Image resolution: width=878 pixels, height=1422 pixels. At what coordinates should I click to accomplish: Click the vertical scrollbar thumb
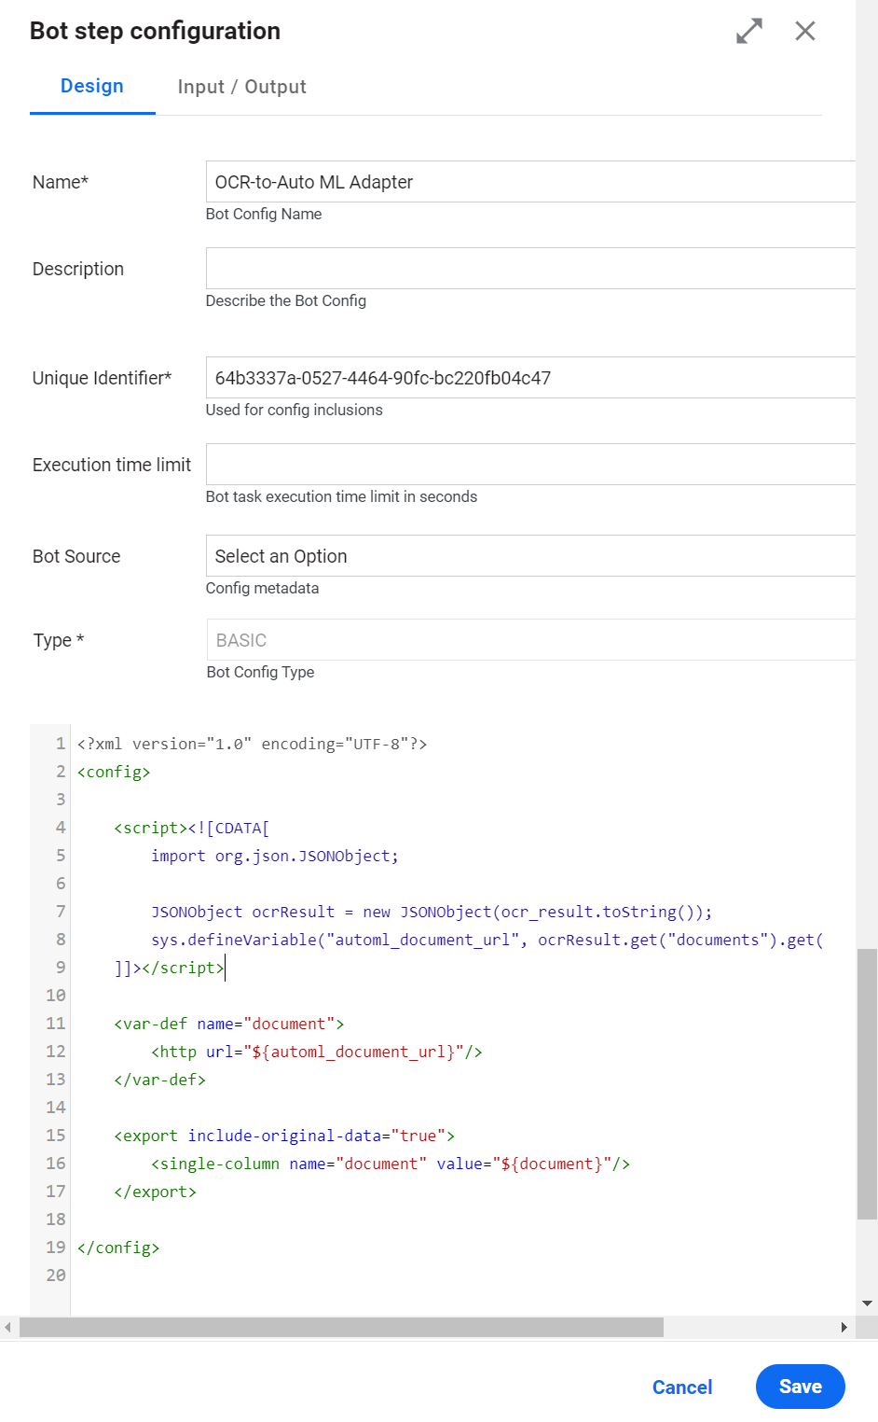pyautogui.click(x=867, y=1084)
